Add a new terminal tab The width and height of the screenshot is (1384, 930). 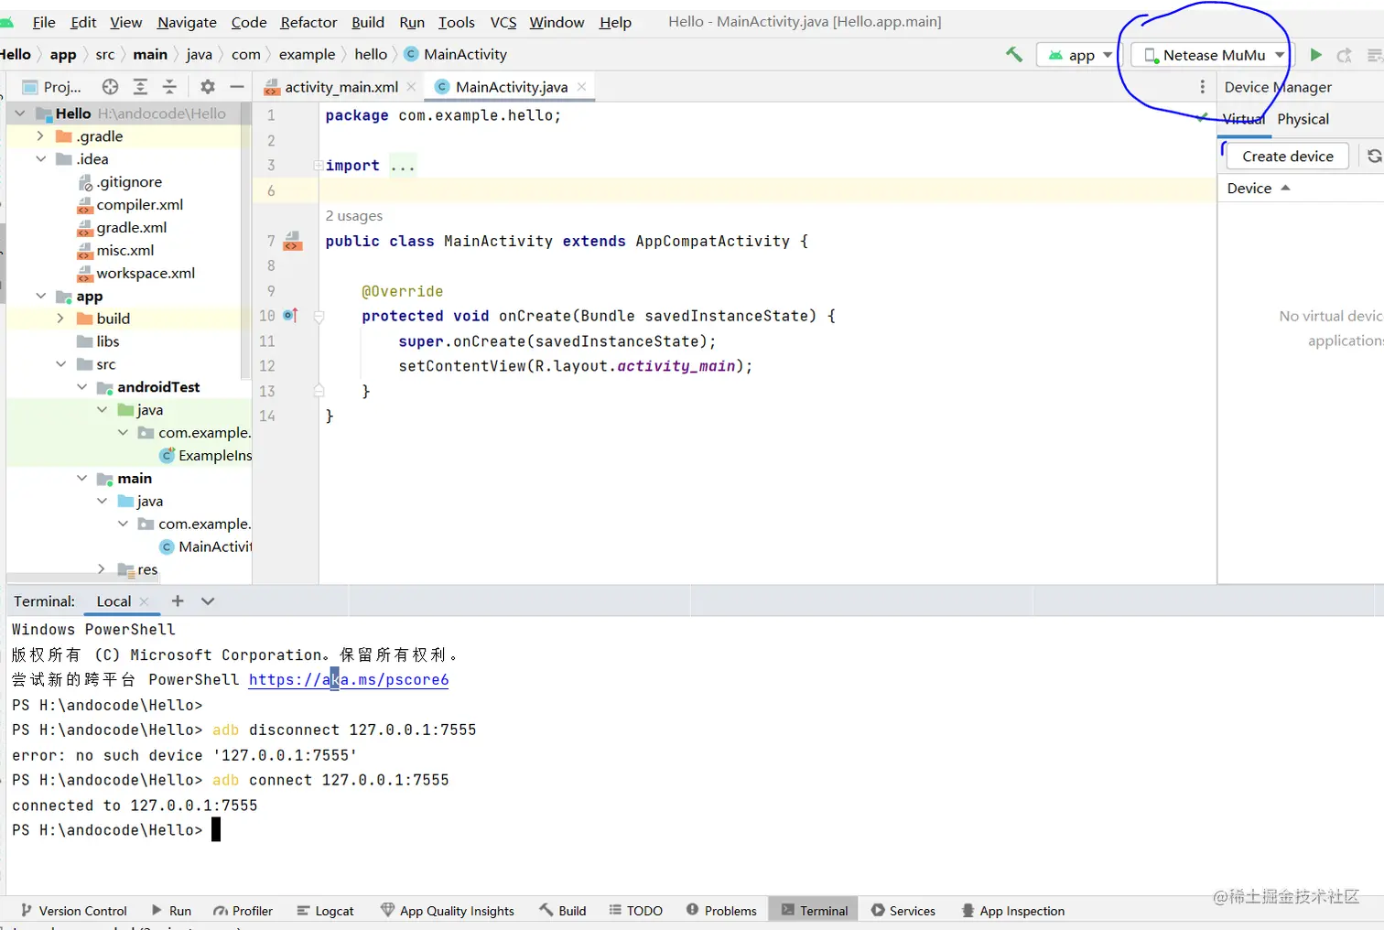(178, 601)
